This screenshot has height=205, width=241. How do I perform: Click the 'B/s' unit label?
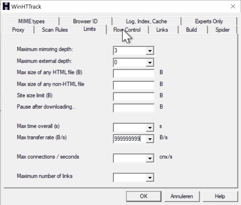click(163, 137)
